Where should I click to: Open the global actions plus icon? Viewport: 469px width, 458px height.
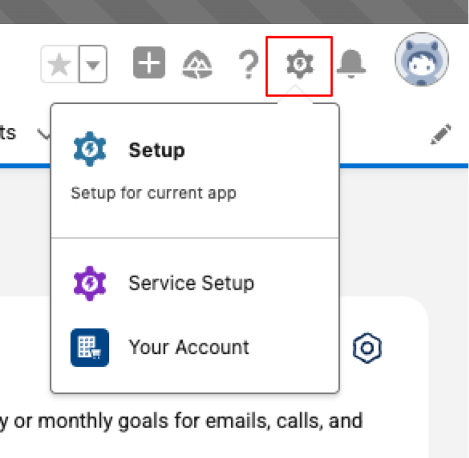[148, 62]
